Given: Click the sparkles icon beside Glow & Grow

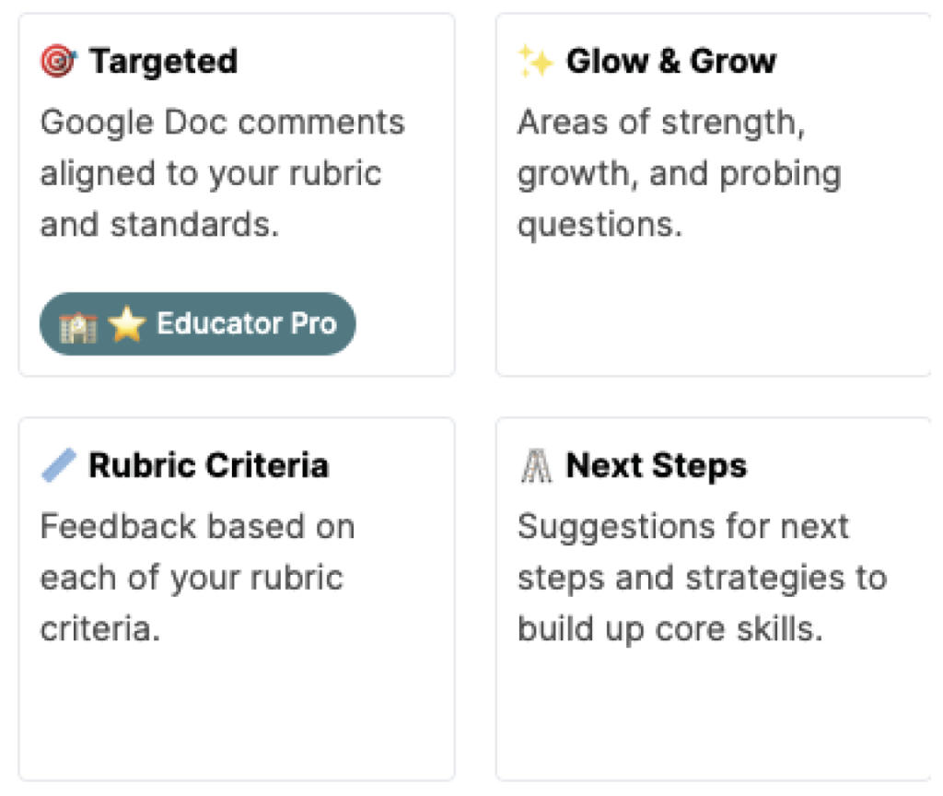Looking at the screenshot, I should (x=535, y=62).
